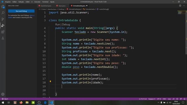Open the Seleção menu

[21, 2]
